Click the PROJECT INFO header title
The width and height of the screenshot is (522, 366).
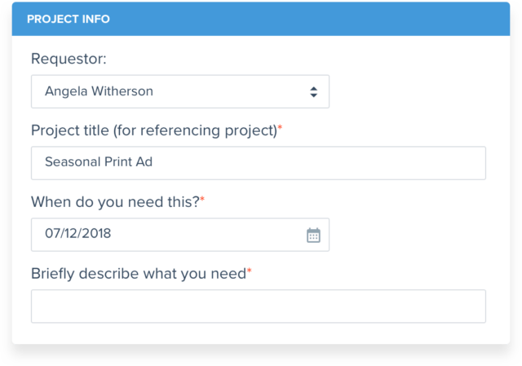pyautogui.click(x=69, y=19)
